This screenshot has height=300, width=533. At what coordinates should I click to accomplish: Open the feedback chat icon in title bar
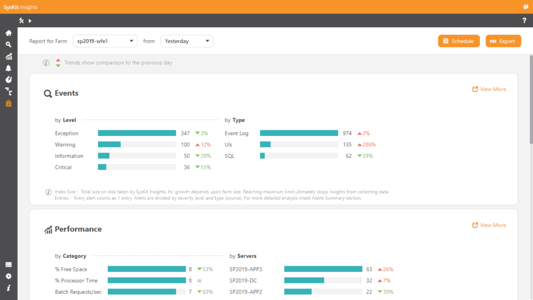(526, 7)
